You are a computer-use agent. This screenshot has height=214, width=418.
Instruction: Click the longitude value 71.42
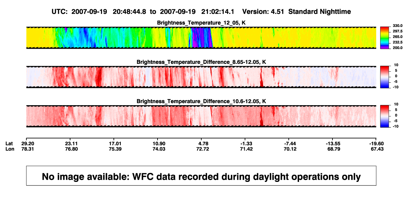click(x=246, y=149)
